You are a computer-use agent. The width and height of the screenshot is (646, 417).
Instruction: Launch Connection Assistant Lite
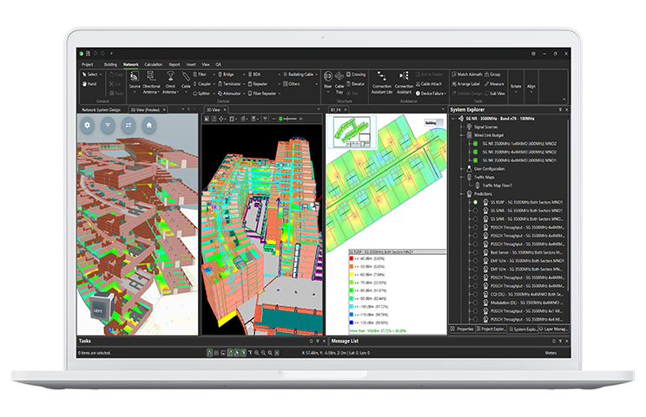tap(382, 82)
